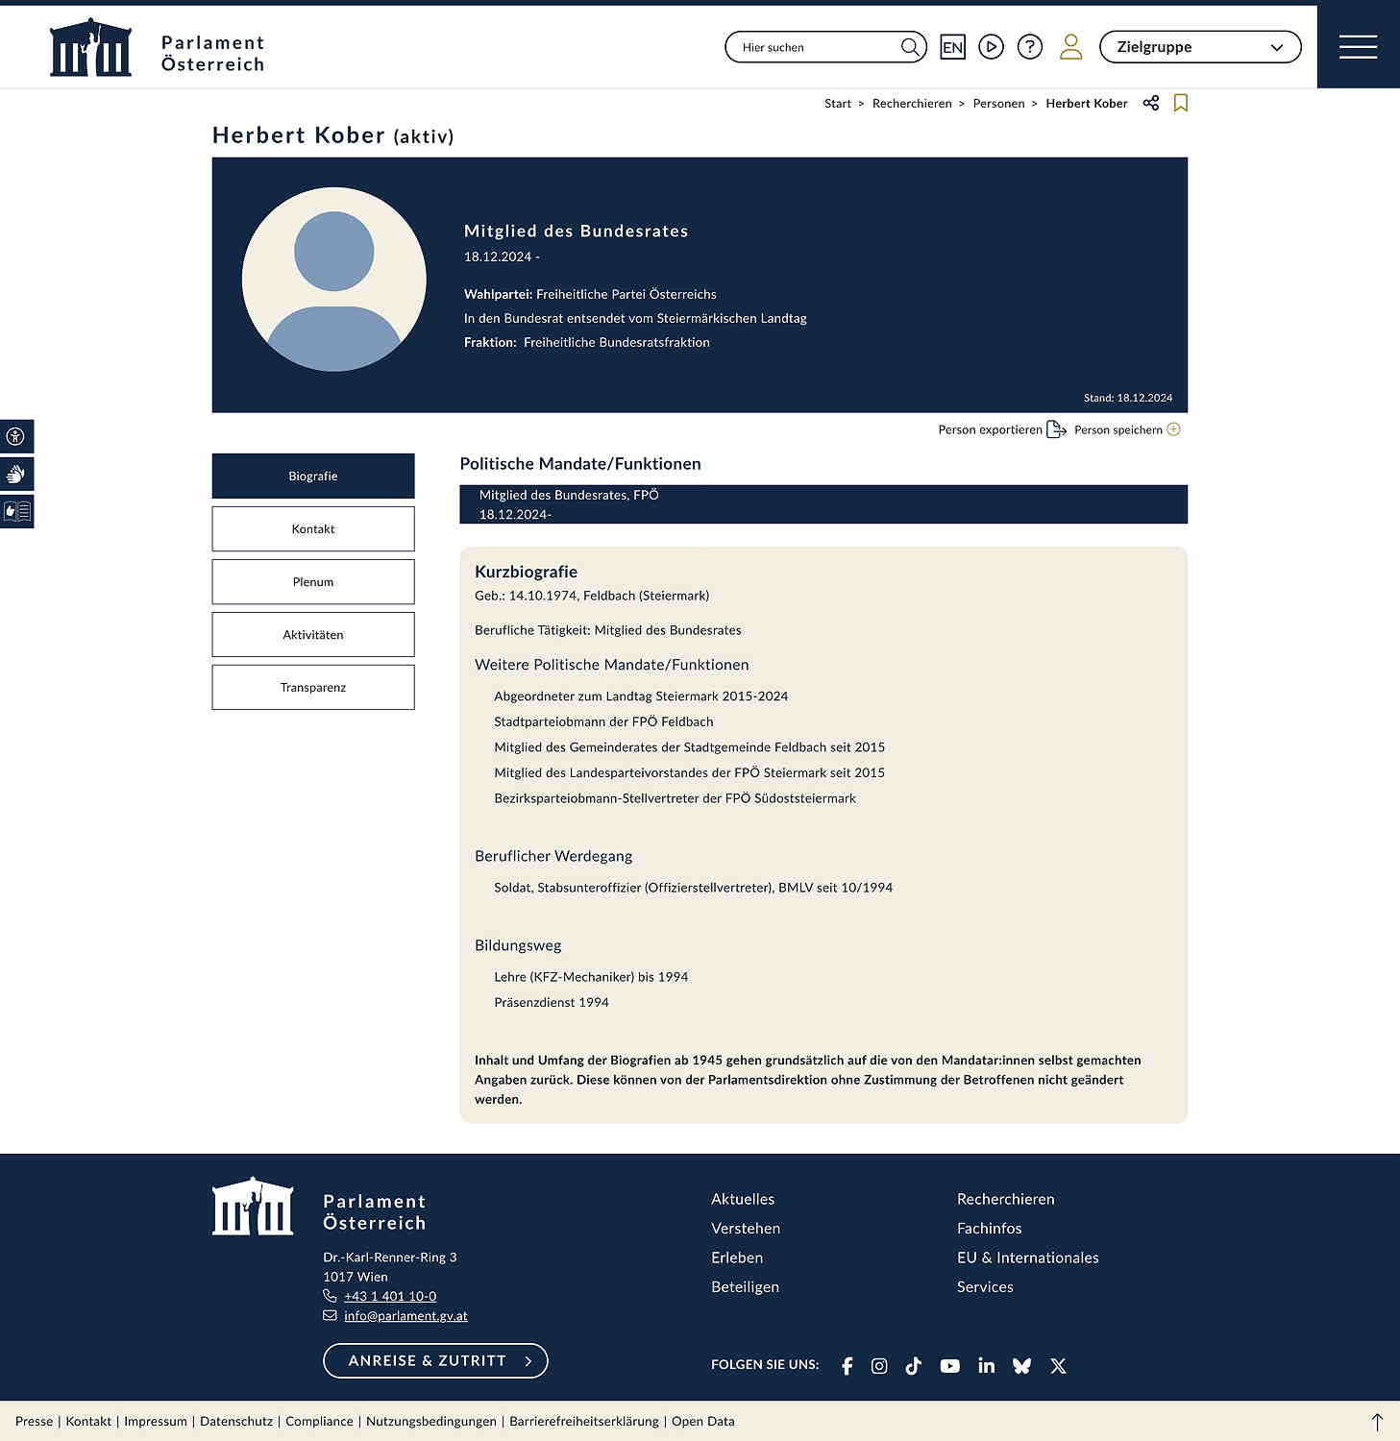Viewport: 1400px width, 1441px height.
Task: Select the Kontakt tab
Action: tap(313, 529)
